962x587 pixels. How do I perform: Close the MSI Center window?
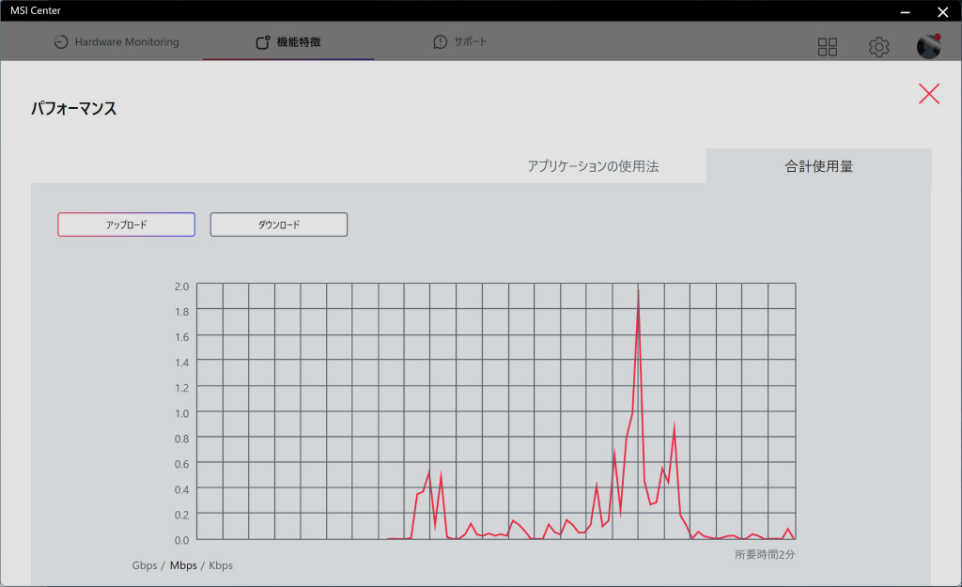point(943,11)
